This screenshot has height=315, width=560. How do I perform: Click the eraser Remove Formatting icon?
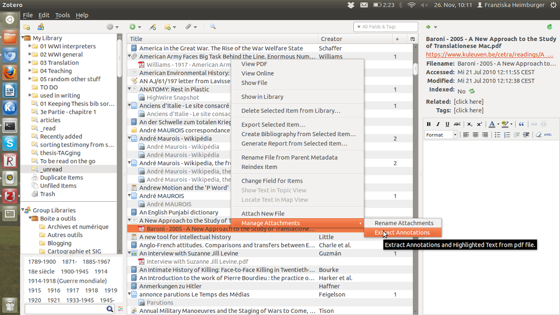(x=538, y=135)
